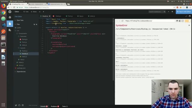
Task: Click the pencil icon above preview
Action: click(x=186, y=16)
